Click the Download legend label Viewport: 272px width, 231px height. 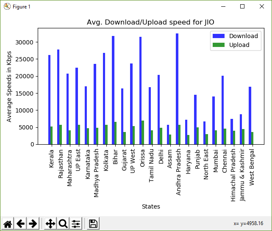point(244,36)
